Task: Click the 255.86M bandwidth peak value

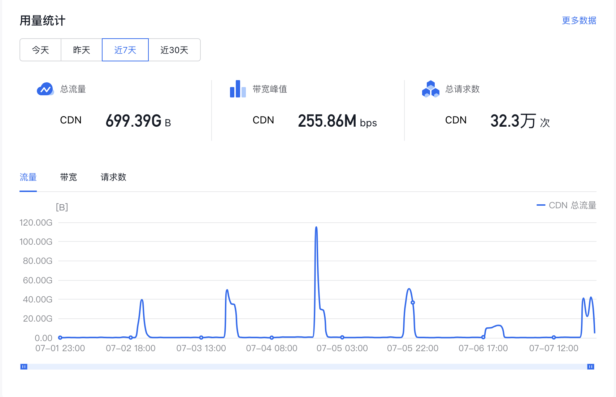Action: click(x=327, y=121)
